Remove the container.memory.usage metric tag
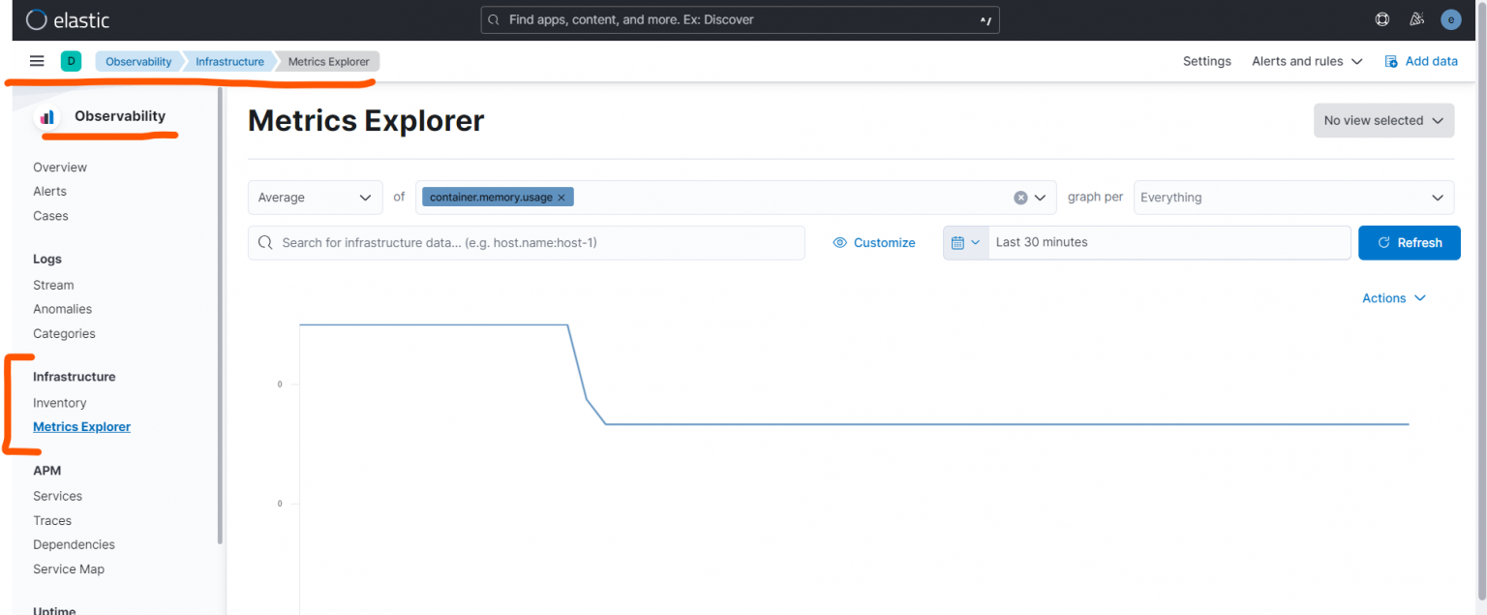The image size is (1487, 615). (x=561, y=198)
